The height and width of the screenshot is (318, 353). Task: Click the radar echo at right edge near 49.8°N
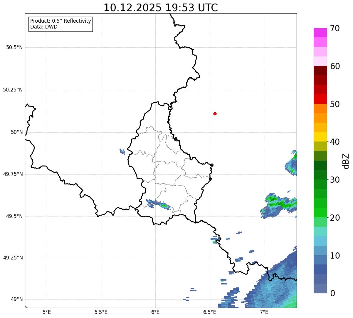pos(291,163)
